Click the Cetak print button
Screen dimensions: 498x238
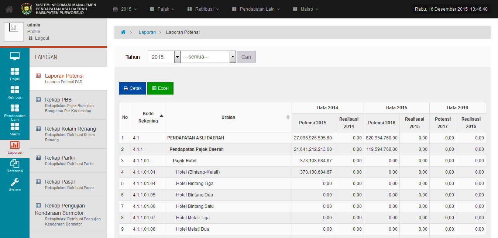click(133, 88)
